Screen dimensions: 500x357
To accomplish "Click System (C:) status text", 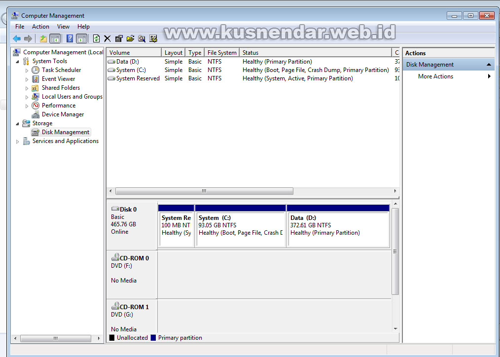I will [x=316, y=70].
